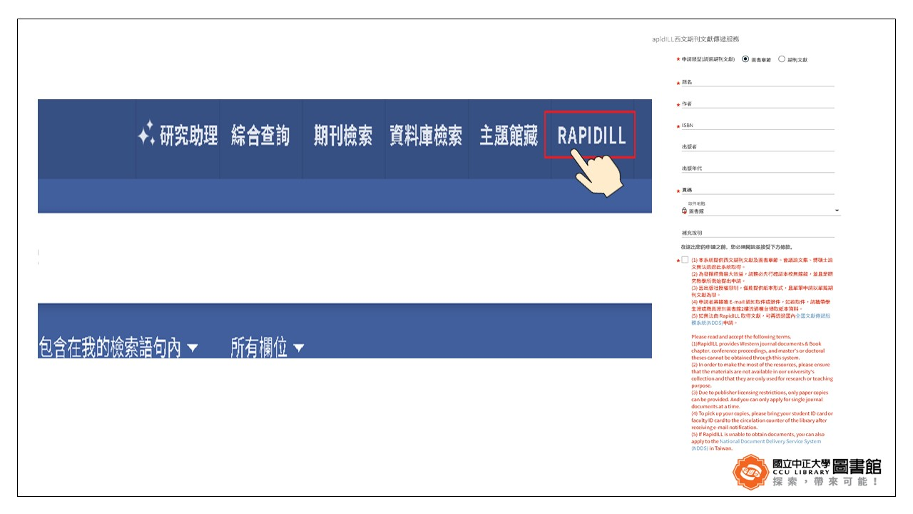
Task: Focus the ISBN input field
Action: [758, 125]
